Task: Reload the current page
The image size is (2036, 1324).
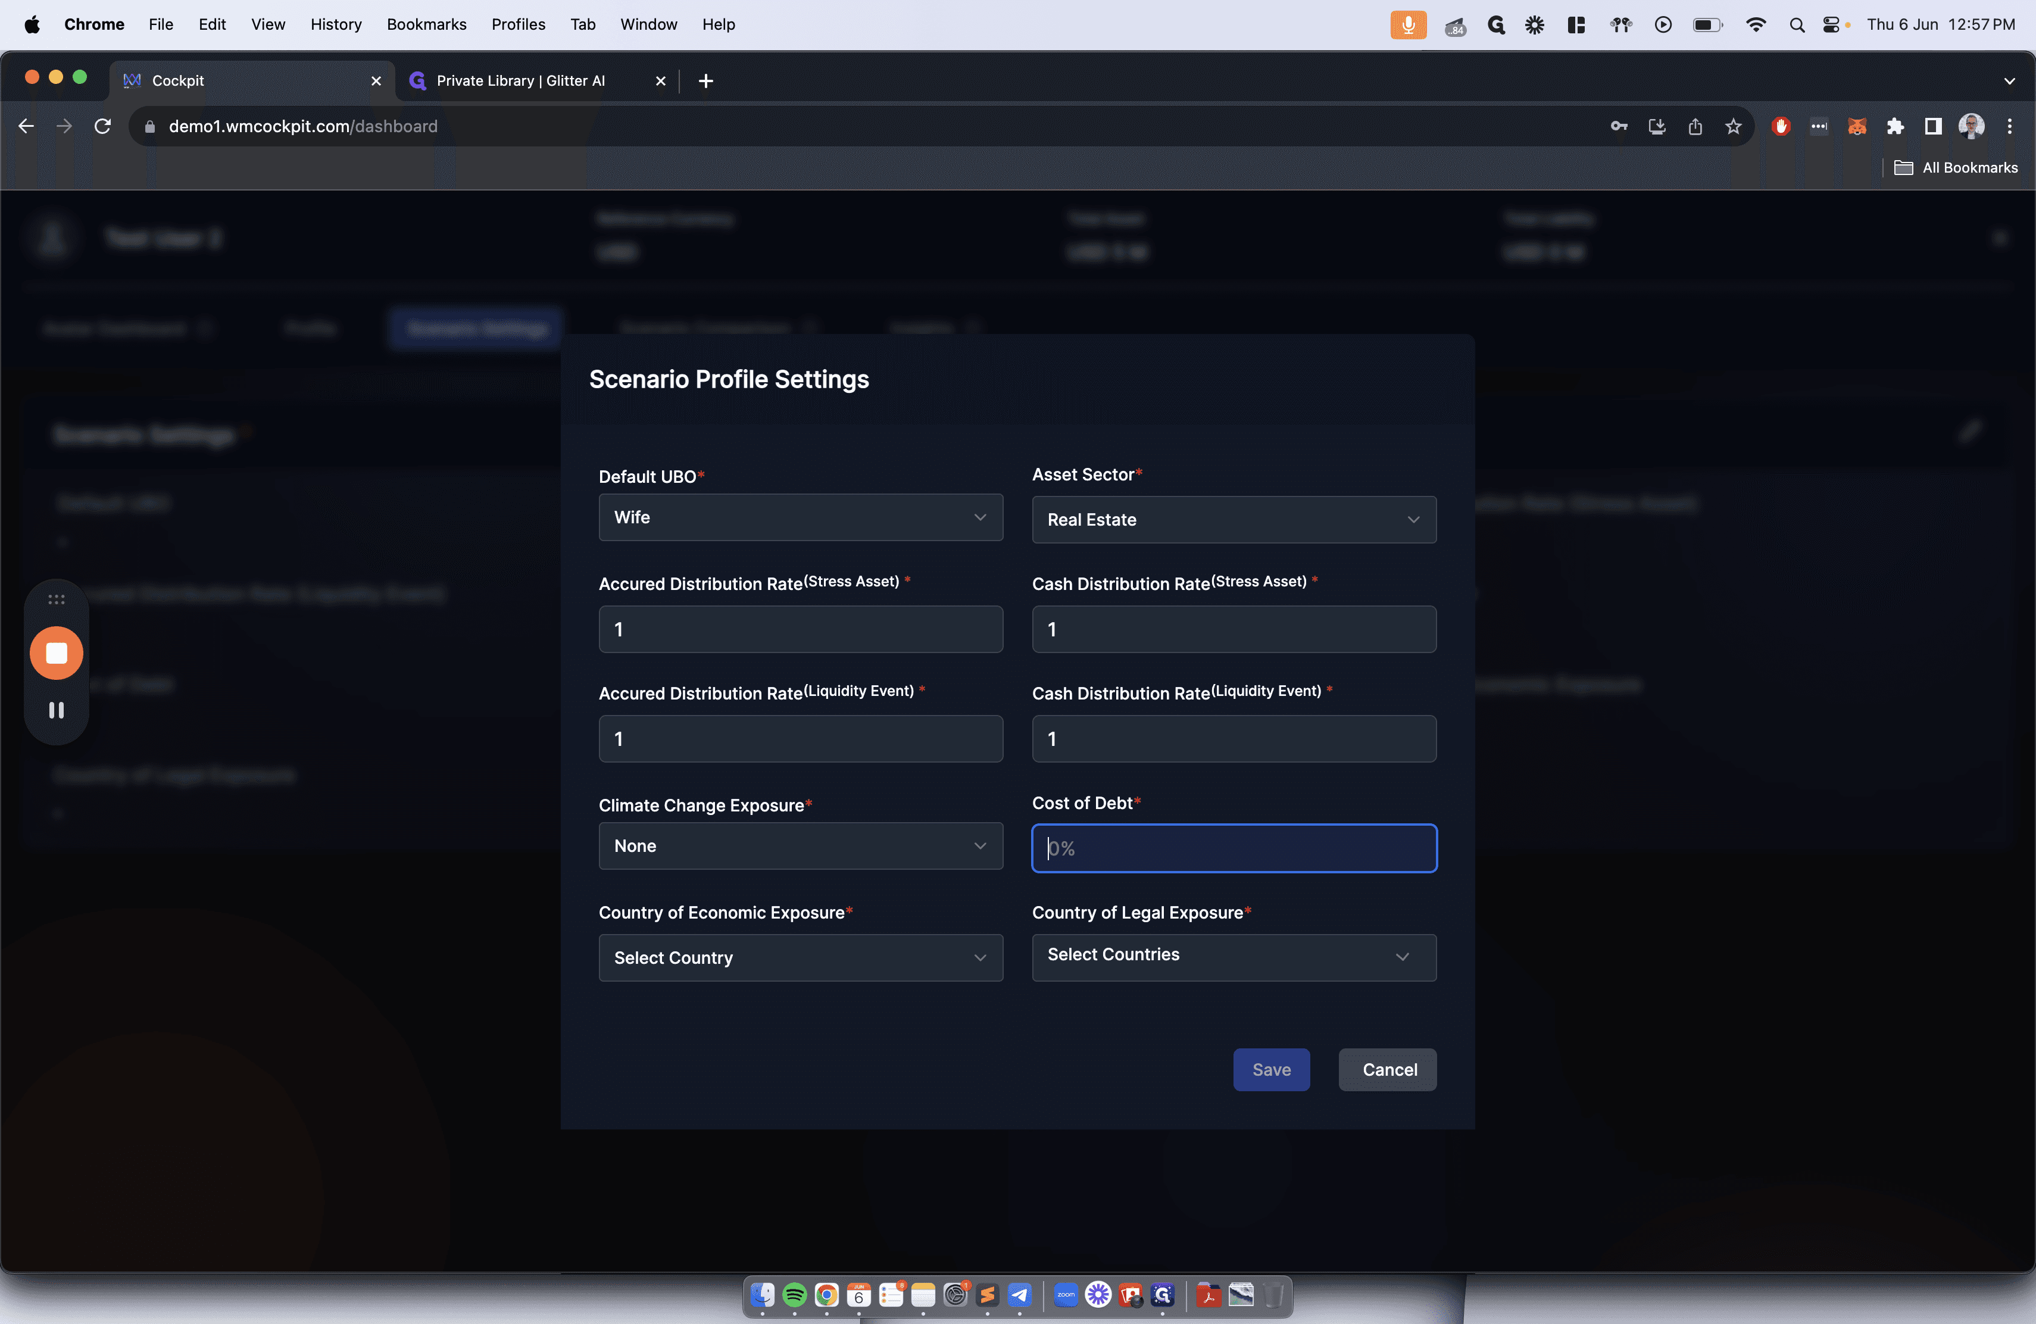Action: click(102, 127)
